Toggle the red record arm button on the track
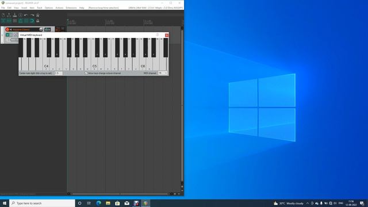The image size is (368, 207). 7,29
